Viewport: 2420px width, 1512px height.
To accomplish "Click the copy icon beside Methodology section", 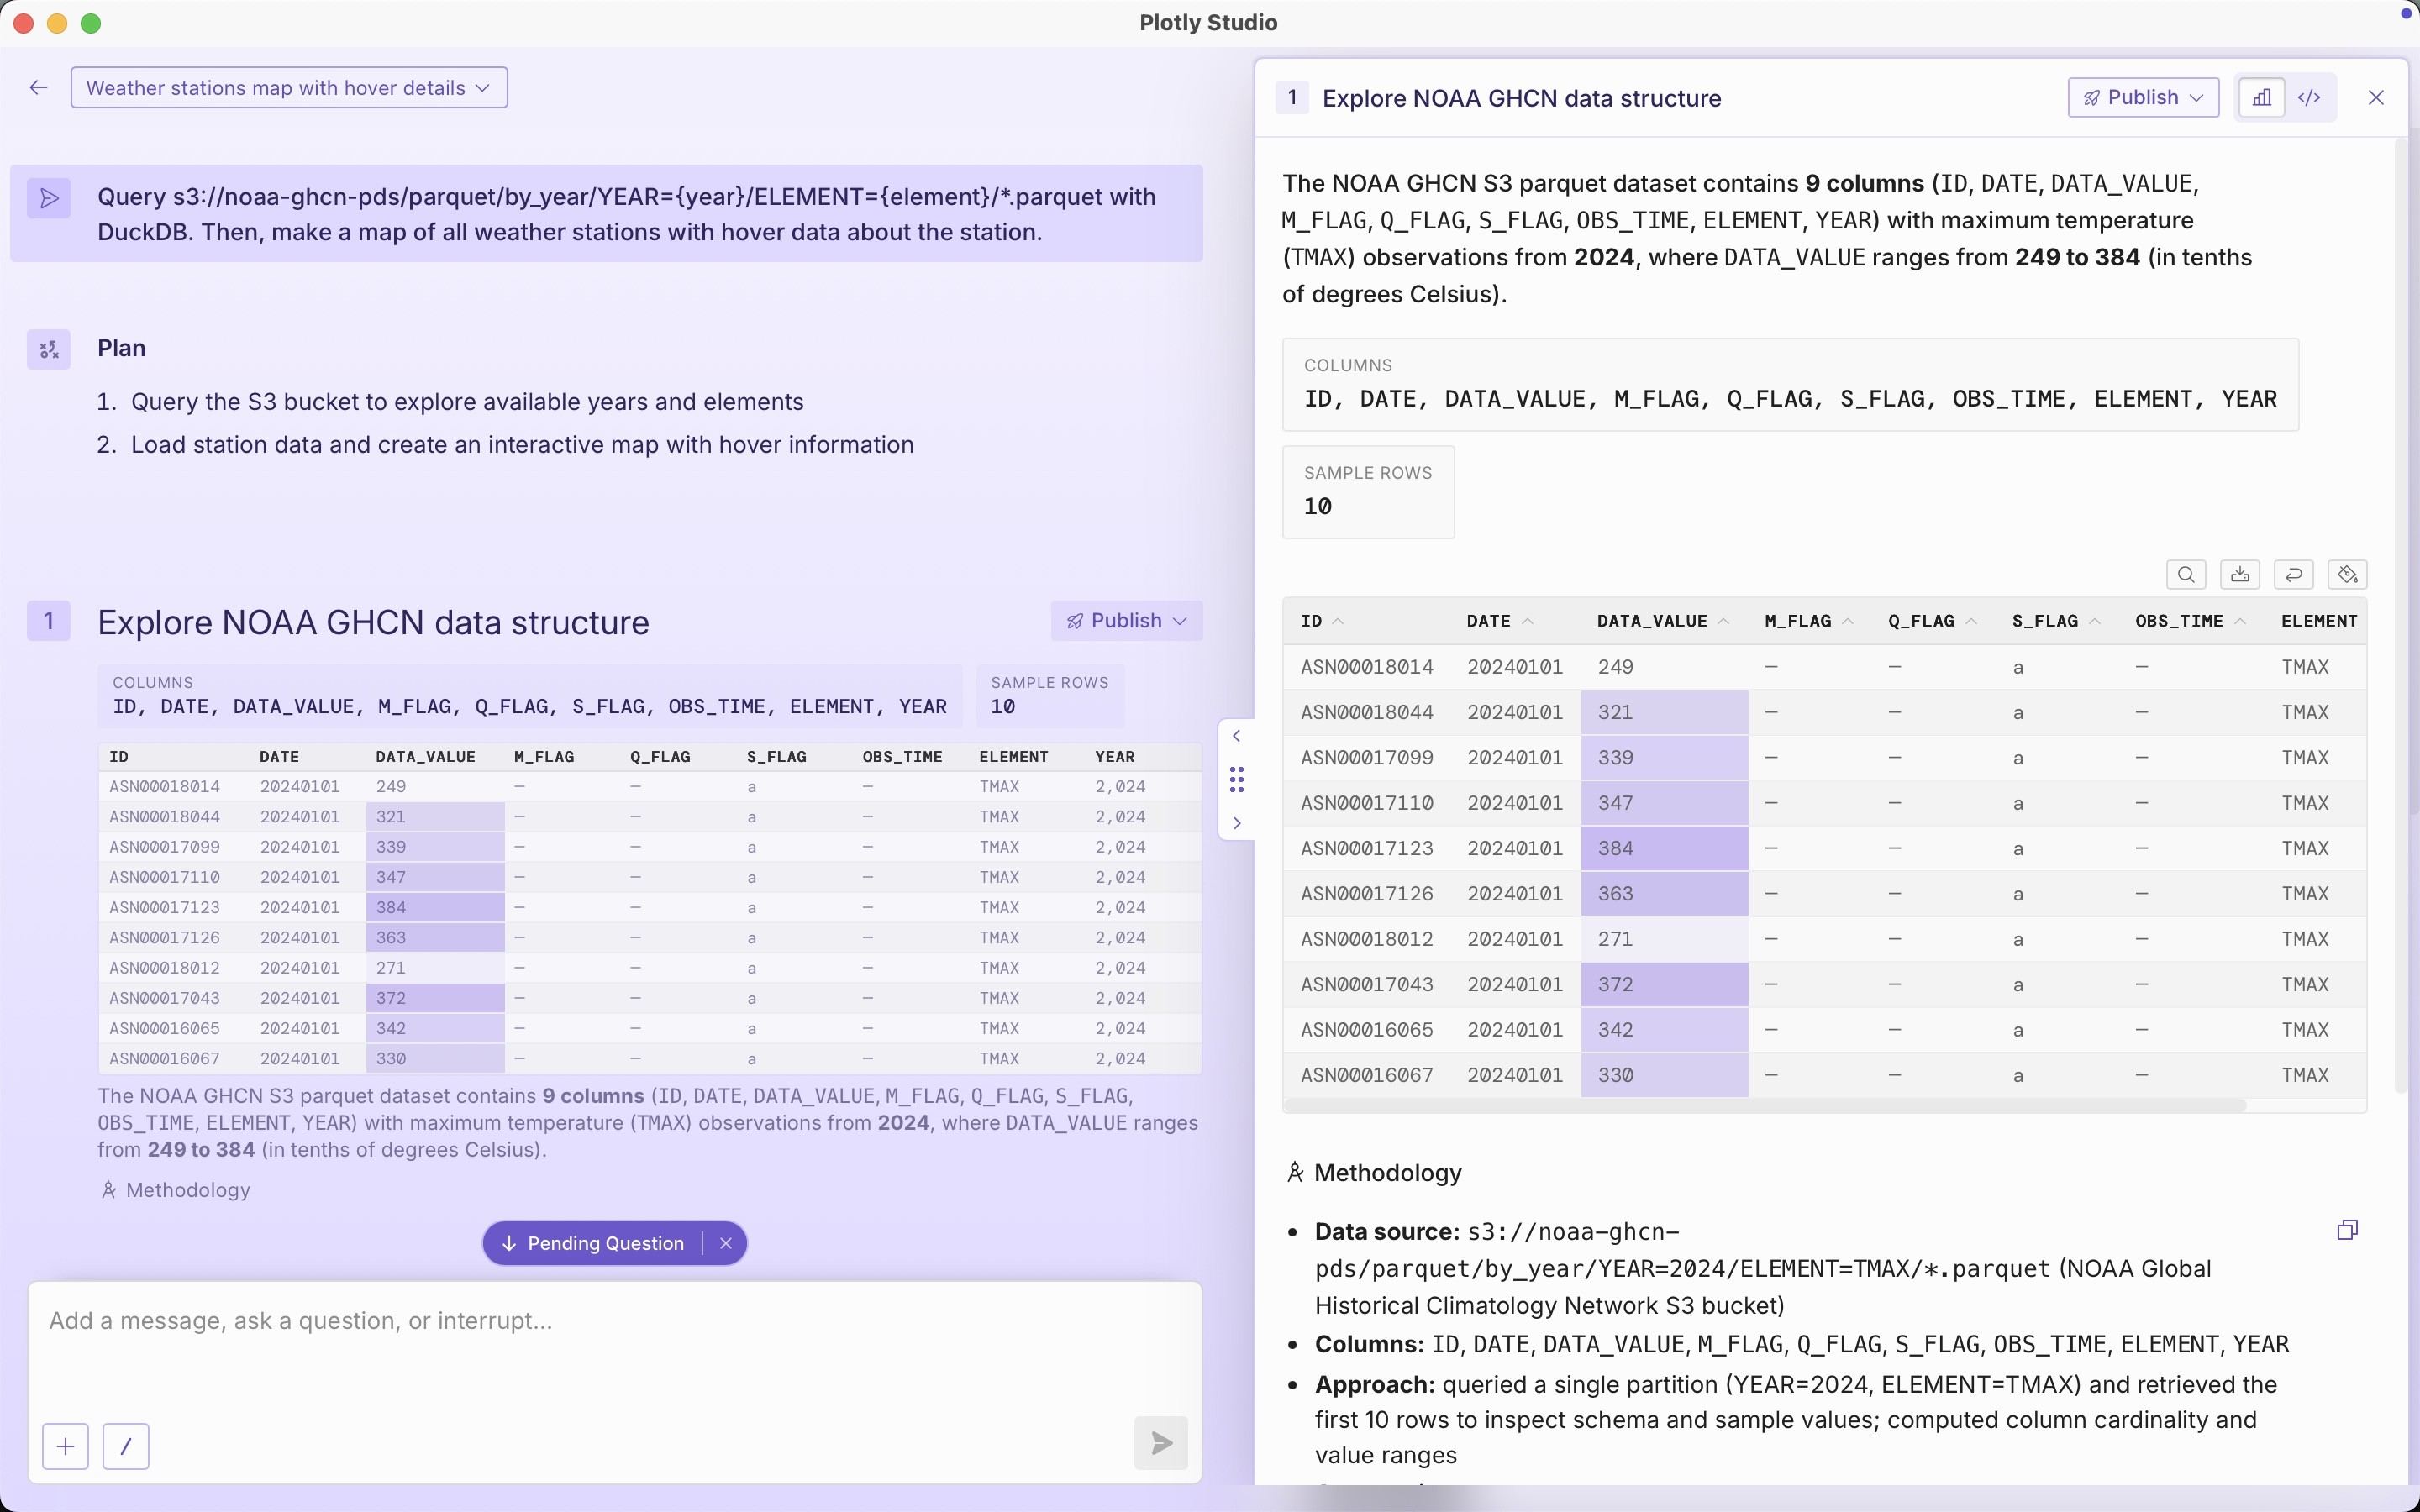I will point(2347,1230).
